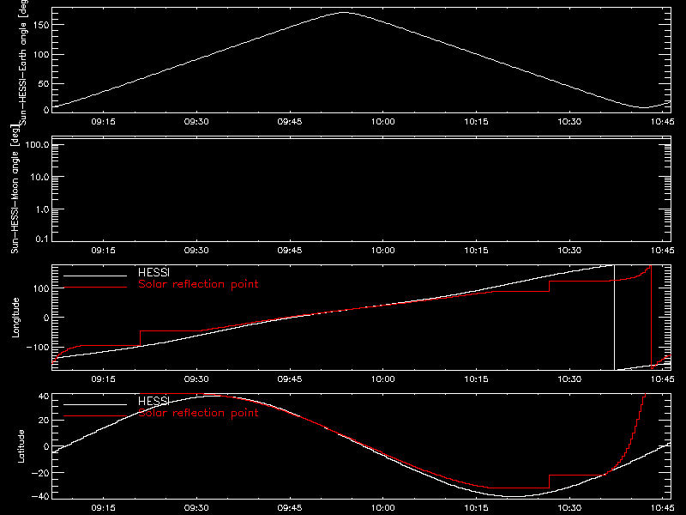
Task: Click the -20 tick on Latitude axis
Action: pyautogui.click(x=40, y=473)
